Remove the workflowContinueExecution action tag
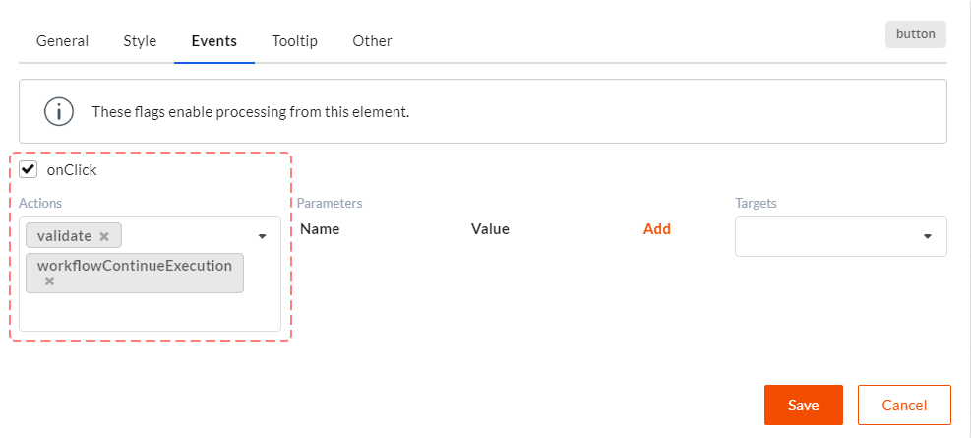 [49, 282]
